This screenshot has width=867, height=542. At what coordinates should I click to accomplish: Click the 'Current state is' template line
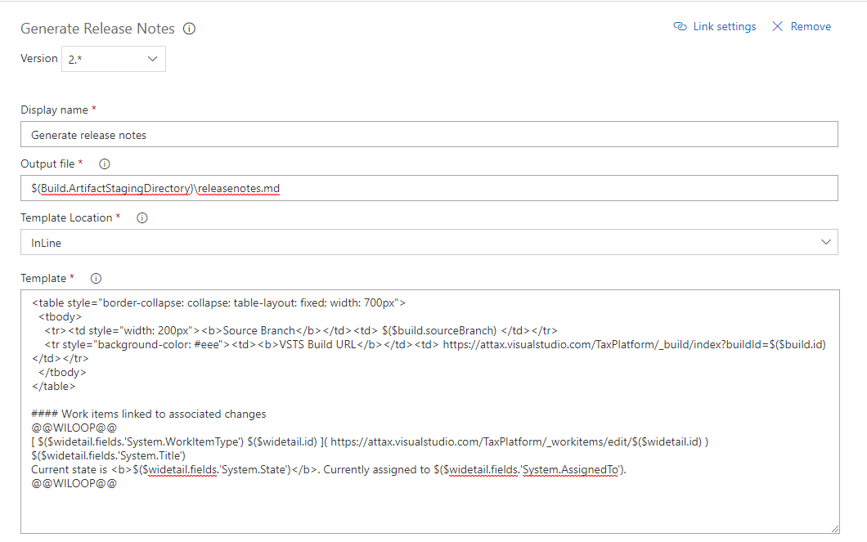(x=329, y=469)
